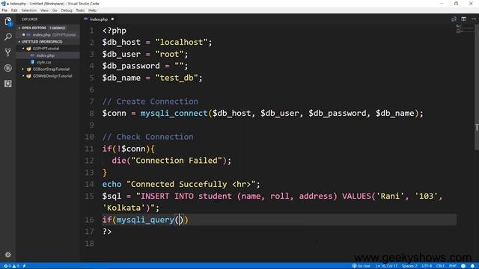Click the feedback smiley in status bar
The height and width of the screenshot is (269, 479).
tap(463, 266)
